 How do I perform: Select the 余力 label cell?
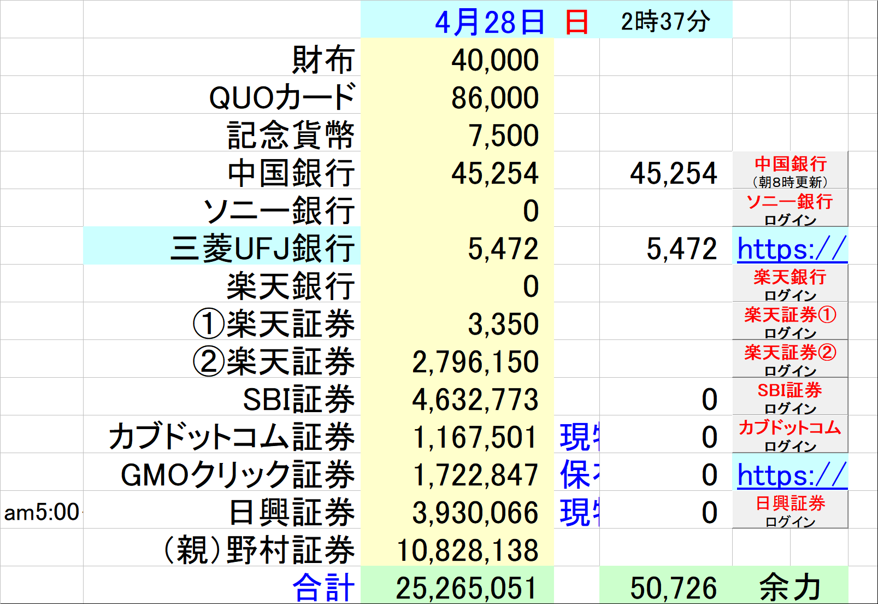[790, 585]
